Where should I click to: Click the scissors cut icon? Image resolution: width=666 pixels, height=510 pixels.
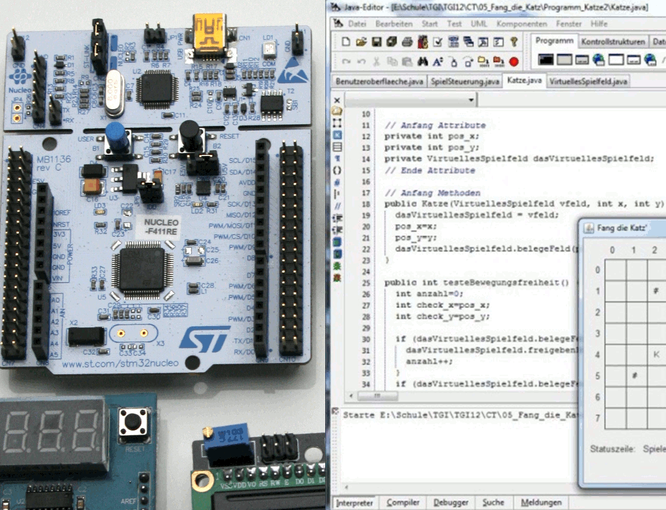(x=377, y=62)
